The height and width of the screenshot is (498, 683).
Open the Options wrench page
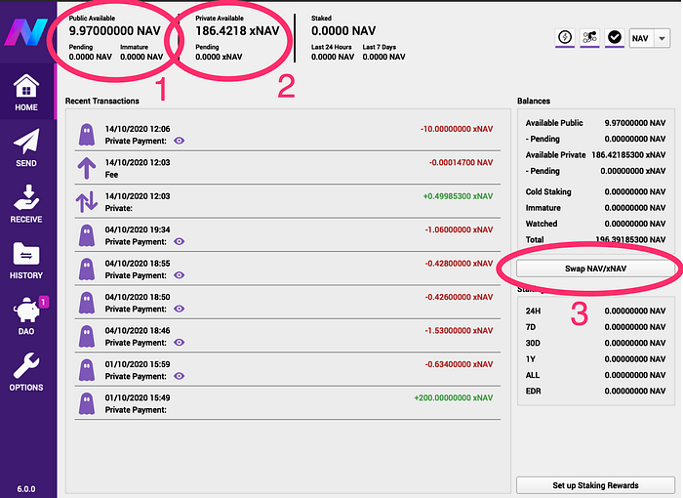pyautogui.click(x=26, y=372)
